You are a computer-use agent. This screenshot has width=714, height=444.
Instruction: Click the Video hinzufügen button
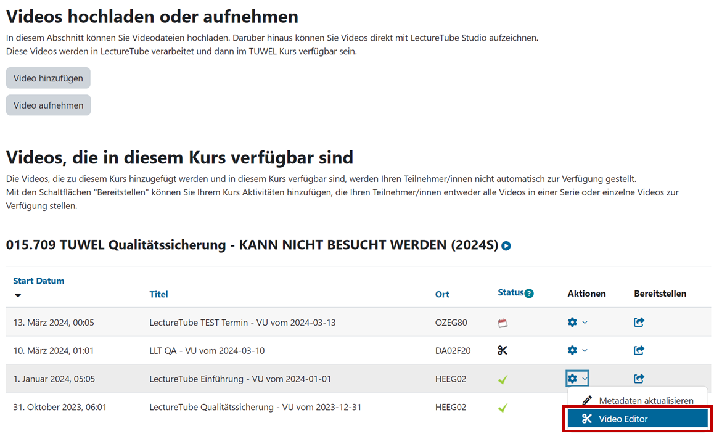48,78
